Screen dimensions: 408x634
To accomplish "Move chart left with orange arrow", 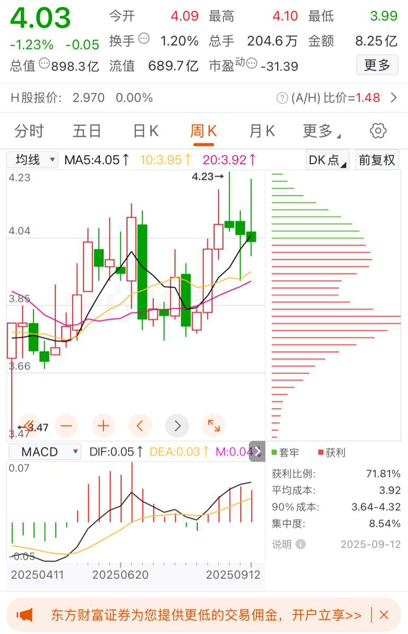I will (140, 426).
